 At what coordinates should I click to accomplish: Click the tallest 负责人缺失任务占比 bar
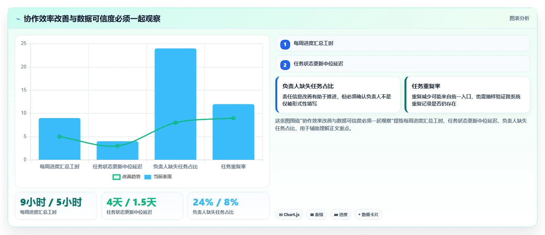point(175,104)
